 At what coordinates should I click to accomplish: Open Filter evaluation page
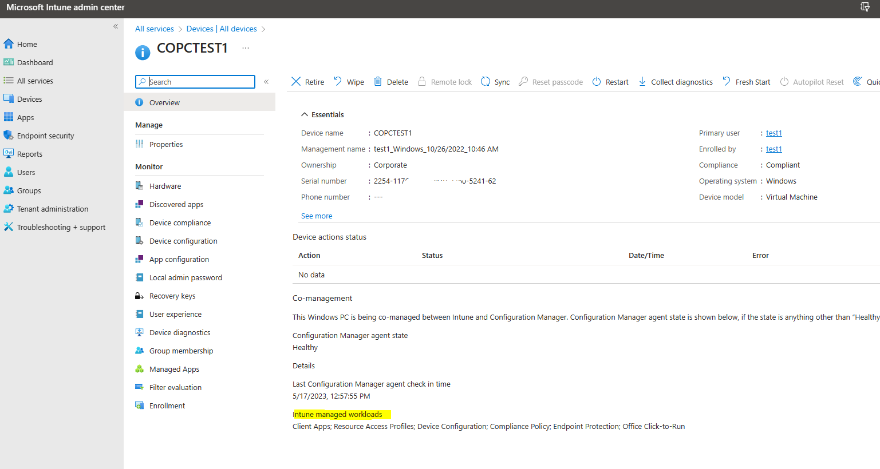click(175, 387)
